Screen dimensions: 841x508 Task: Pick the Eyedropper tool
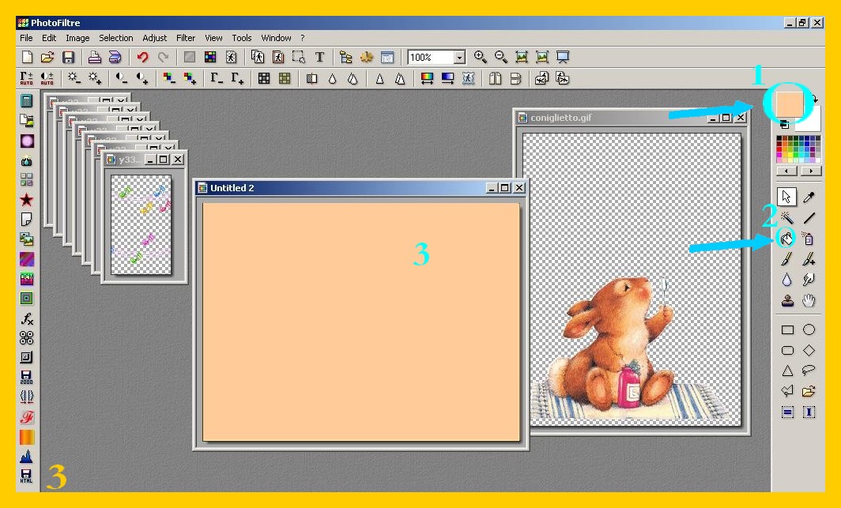pos(809,197)
